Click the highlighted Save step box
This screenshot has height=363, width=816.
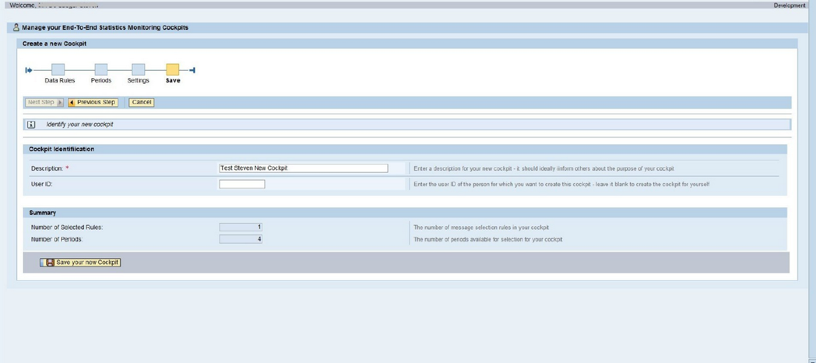173,69
